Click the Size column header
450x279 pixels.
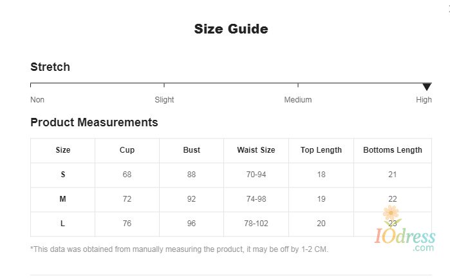63,150
